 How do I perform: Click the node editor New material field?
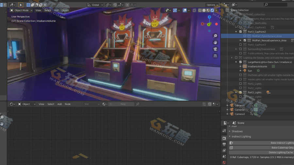click(x=123, y=104)
